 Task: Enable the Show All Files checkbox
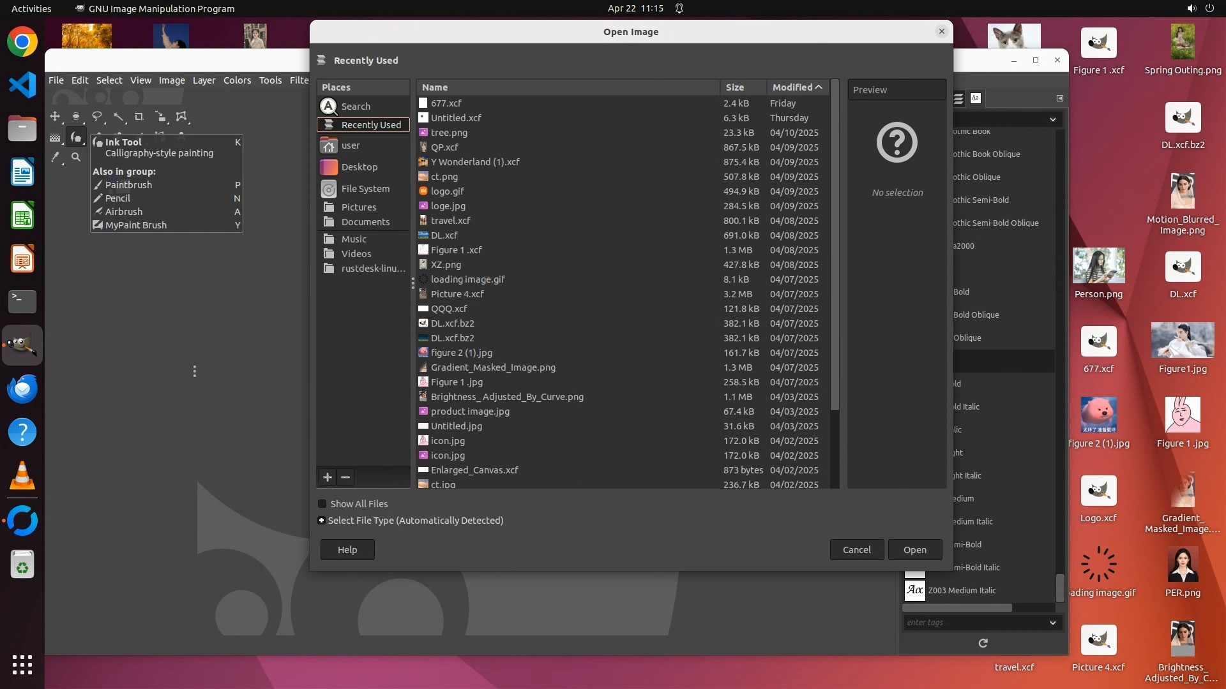click(322, 504)
